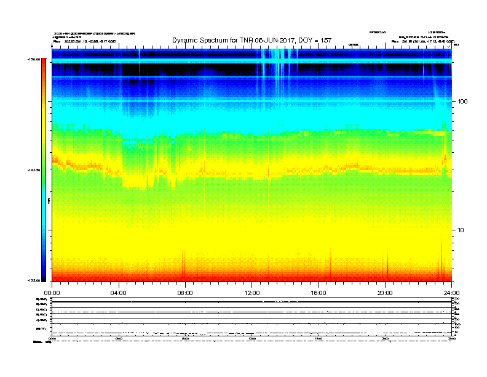
Task: Click the 20:00 time axis label
Action: (385, 293)
